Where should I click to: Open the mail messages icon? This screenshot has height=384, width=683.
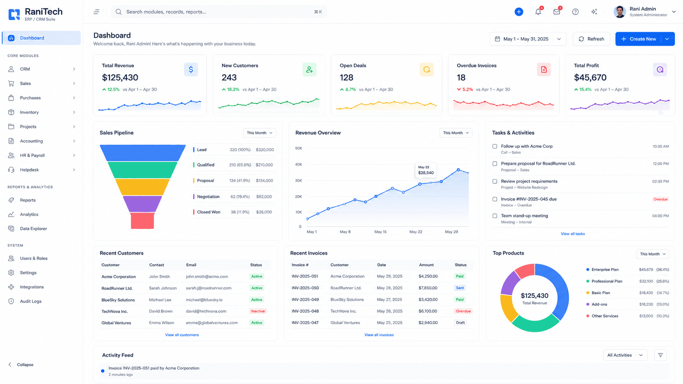coord(556,12)
